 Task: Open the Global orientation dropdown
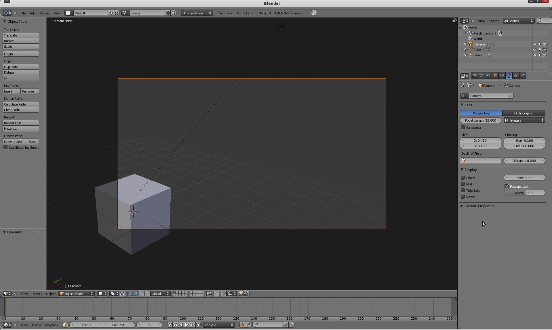pos(160,294)
